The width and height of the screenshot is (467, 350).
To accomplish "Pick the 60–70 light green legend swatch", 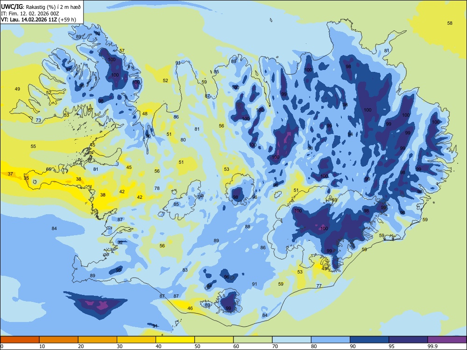I will tap(253, 340).
